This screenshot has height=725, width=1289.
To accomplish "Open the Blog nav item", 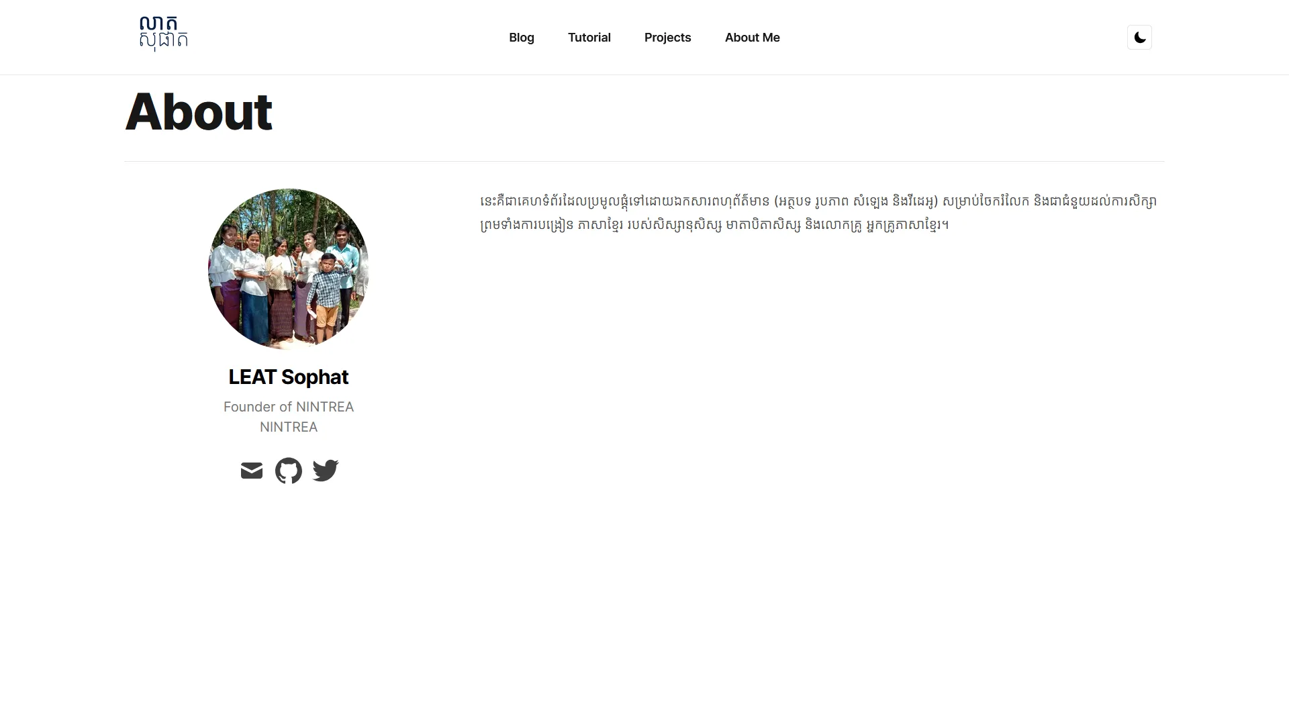I will click(x=522, y=38).
